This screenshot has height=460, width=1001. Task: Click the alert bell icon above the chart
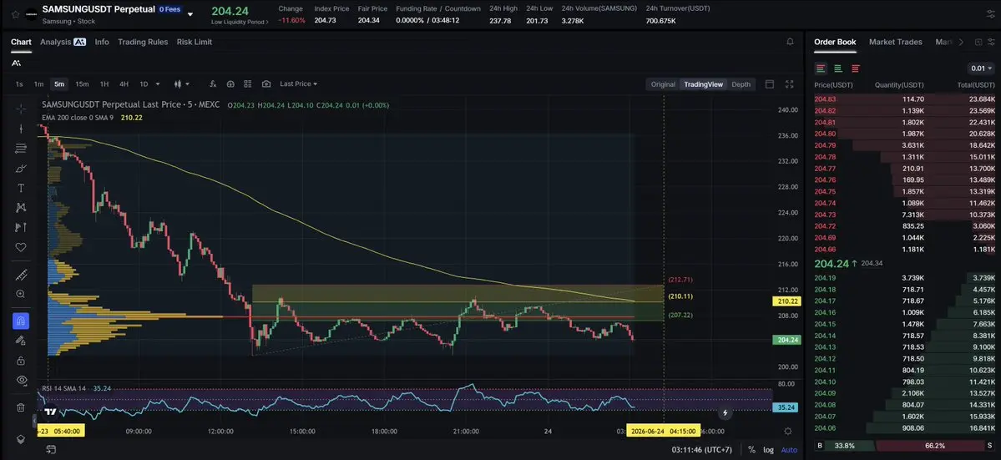pos(791,42)
